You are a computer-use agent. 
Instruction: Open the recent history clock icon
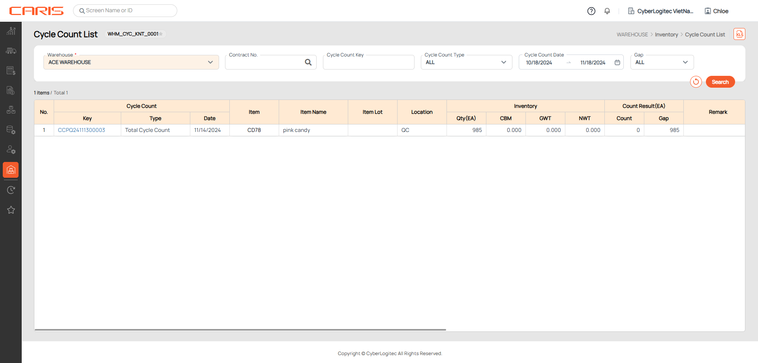(11, 190)
